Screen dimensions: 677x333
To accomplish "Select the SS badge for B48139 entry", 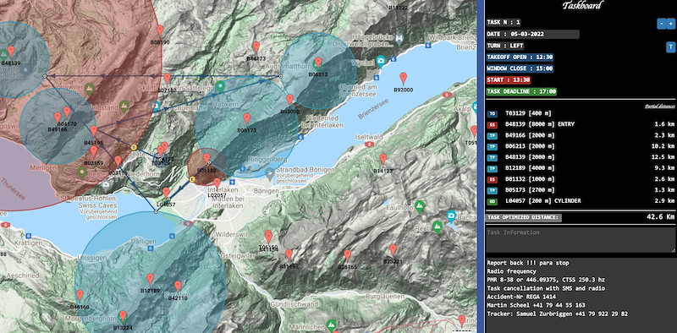I will tap(493, 125).
